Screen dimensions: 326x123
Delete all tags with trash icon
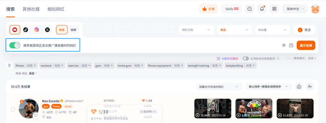[x=9, y=65]
